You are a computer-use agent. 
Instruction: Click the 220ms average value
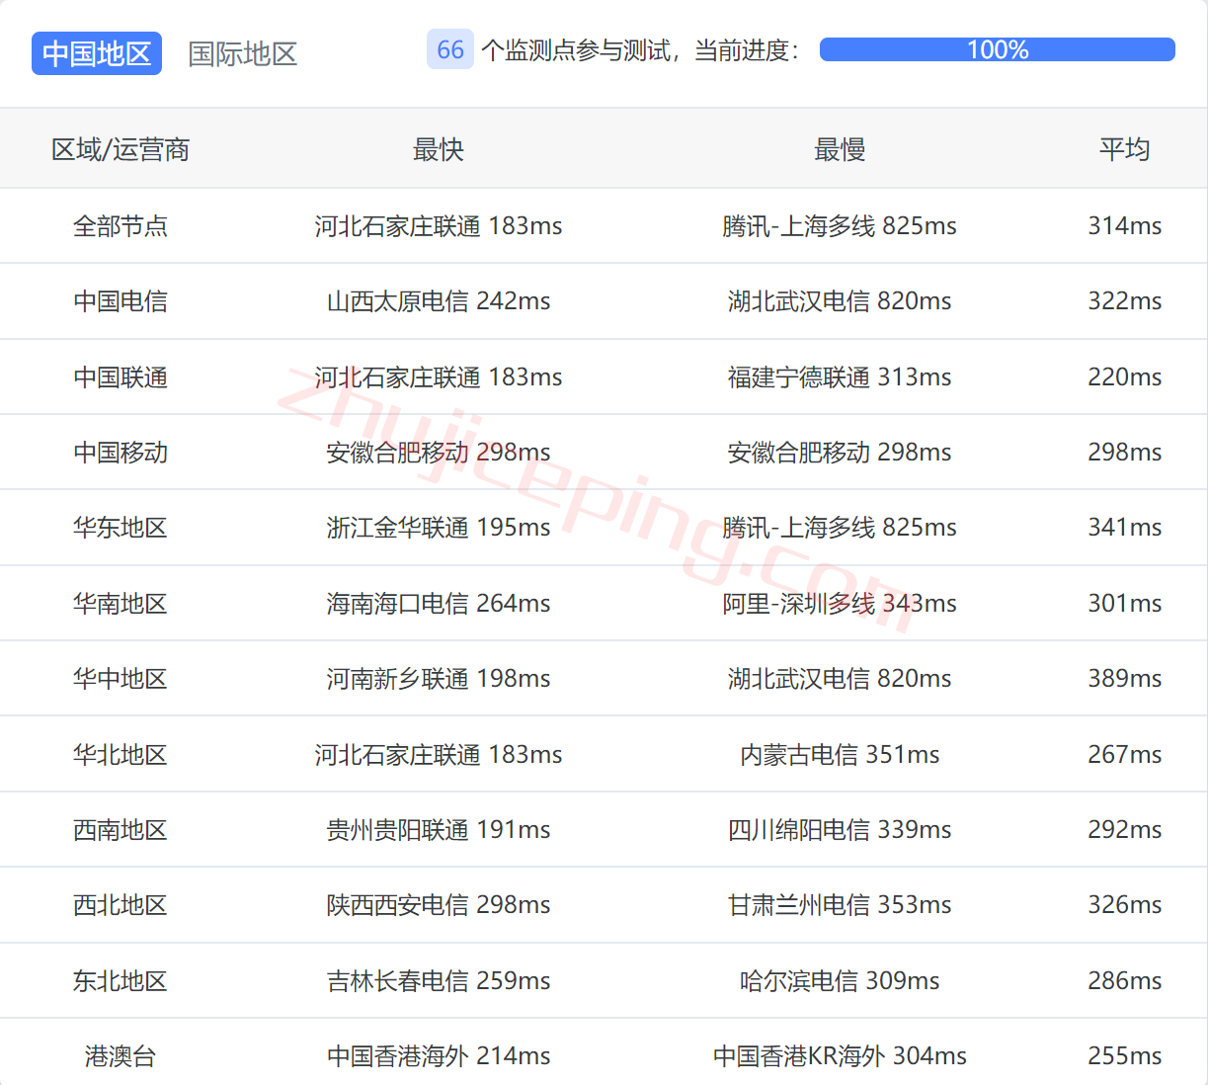click(x=1125, y=376)
